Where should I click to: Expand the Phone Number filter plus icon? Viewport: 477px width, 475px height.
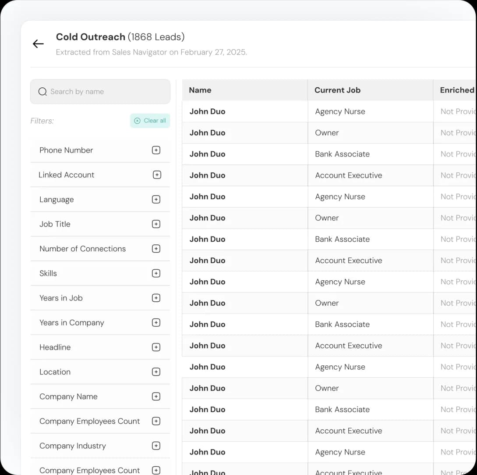pos(156,150)
